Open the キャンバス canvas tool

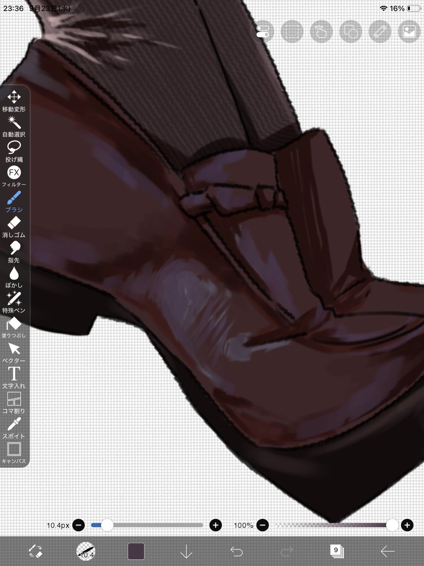pos(14,453)
